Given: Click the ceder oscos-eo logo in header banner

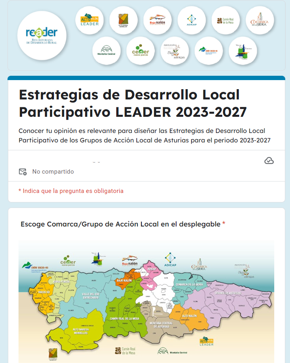Looking at the screenshot, I should click(x=208, y=51).
